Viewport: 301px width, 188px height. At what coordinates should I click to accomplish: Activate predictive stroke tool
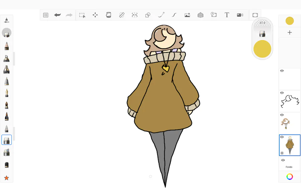tap(161, 15)
